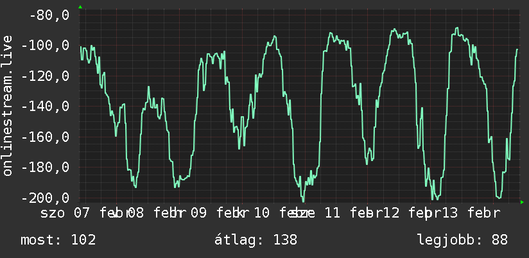Click the -80,0 y-axis label

pos(49,15)
